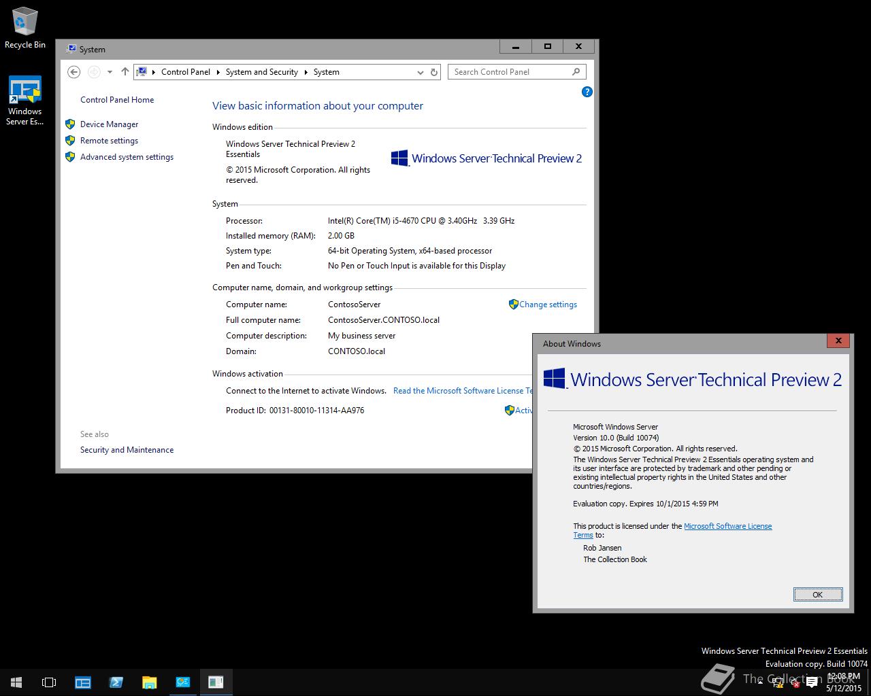Open the Windows Server Essentials desktop shortcut

click(x=24, y=101)
